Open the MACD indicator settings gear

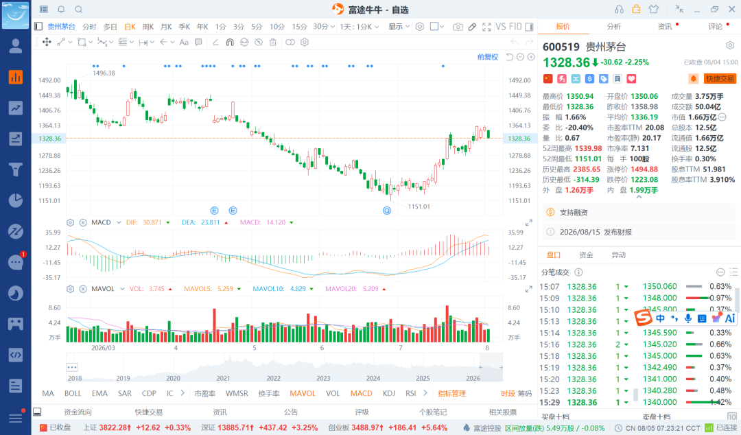(71, 222)
